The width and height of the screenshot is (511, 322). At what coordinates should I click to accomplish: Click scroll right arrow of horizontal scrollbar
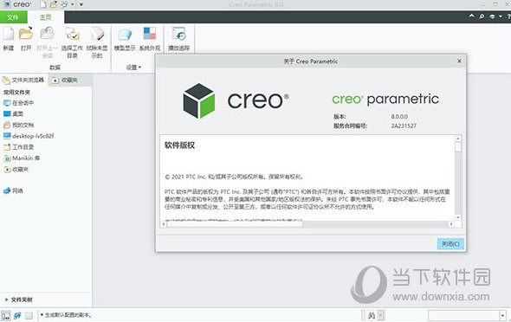click(x=451, y=224)
